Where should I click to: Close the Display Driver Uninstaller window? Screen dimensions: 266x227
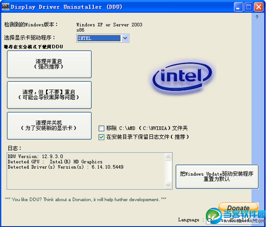click(259, 7)
